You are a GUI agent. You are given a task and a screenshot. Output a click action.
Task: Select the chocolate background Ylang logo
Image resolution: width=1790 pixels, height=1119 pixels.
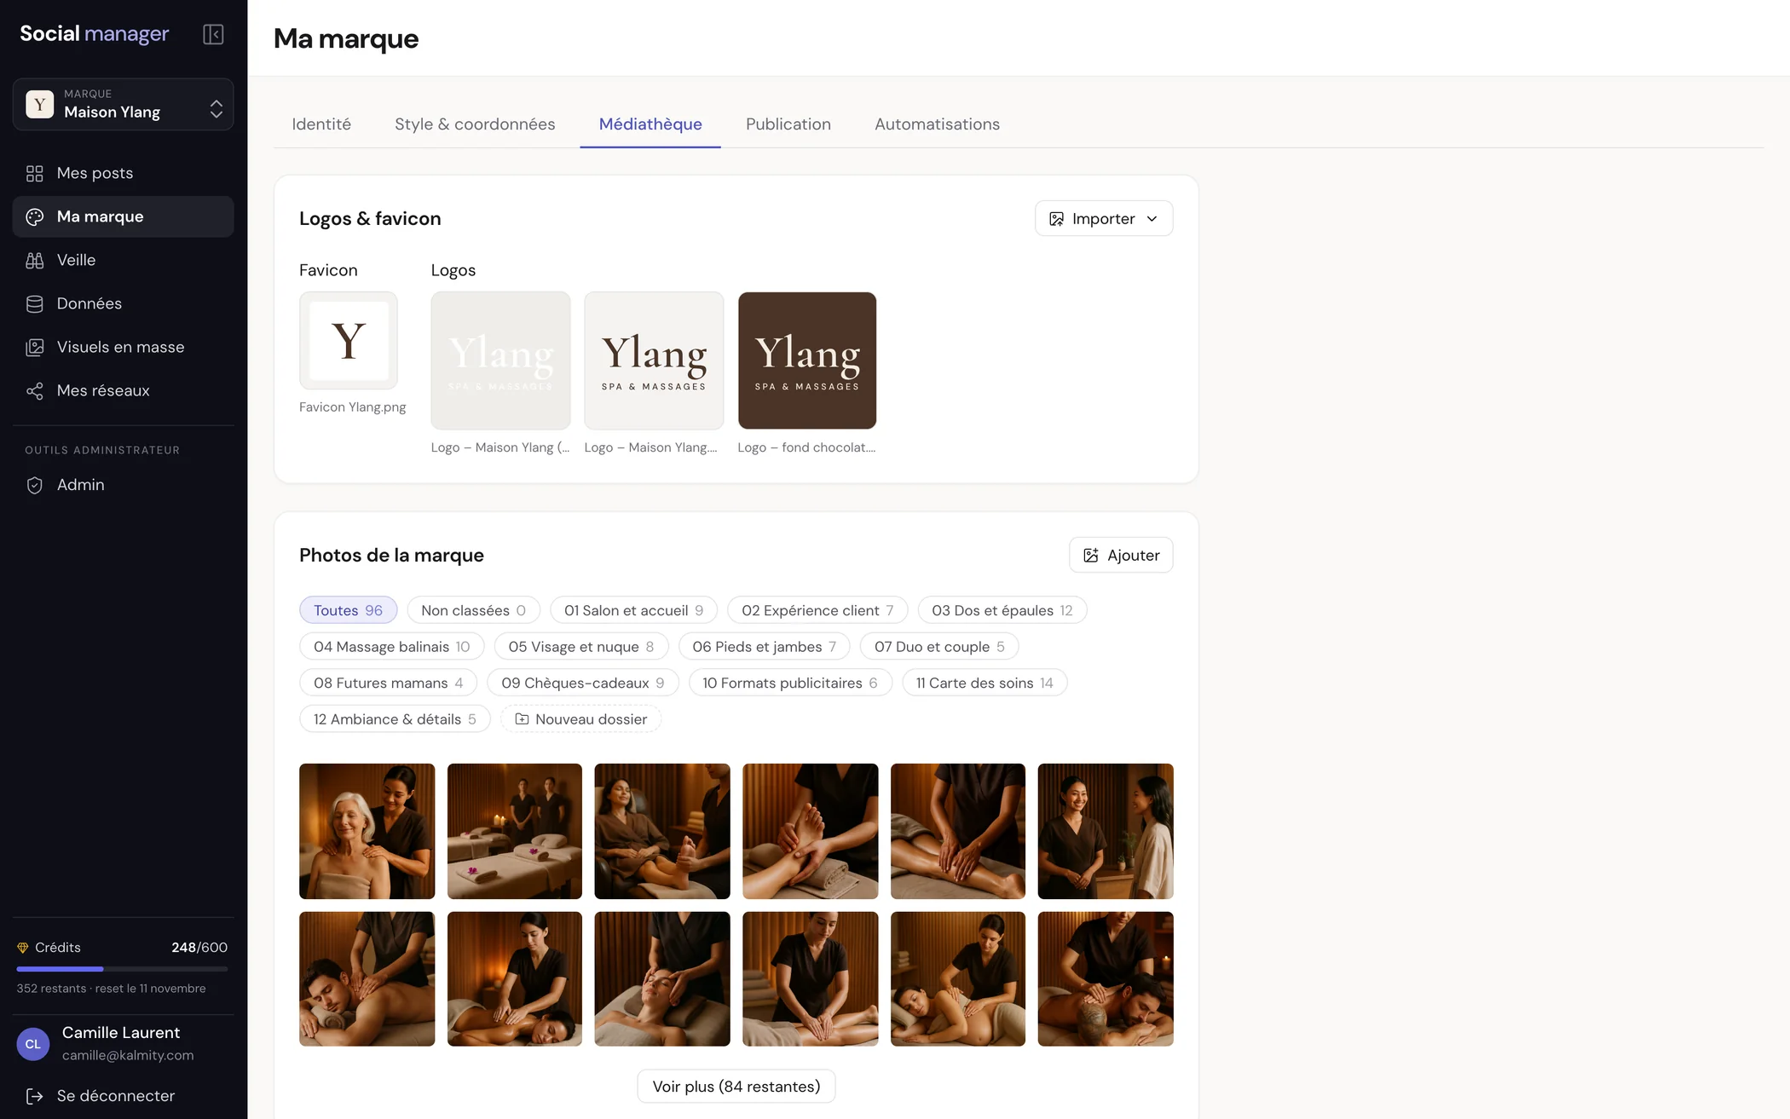(x=807, y=361)
